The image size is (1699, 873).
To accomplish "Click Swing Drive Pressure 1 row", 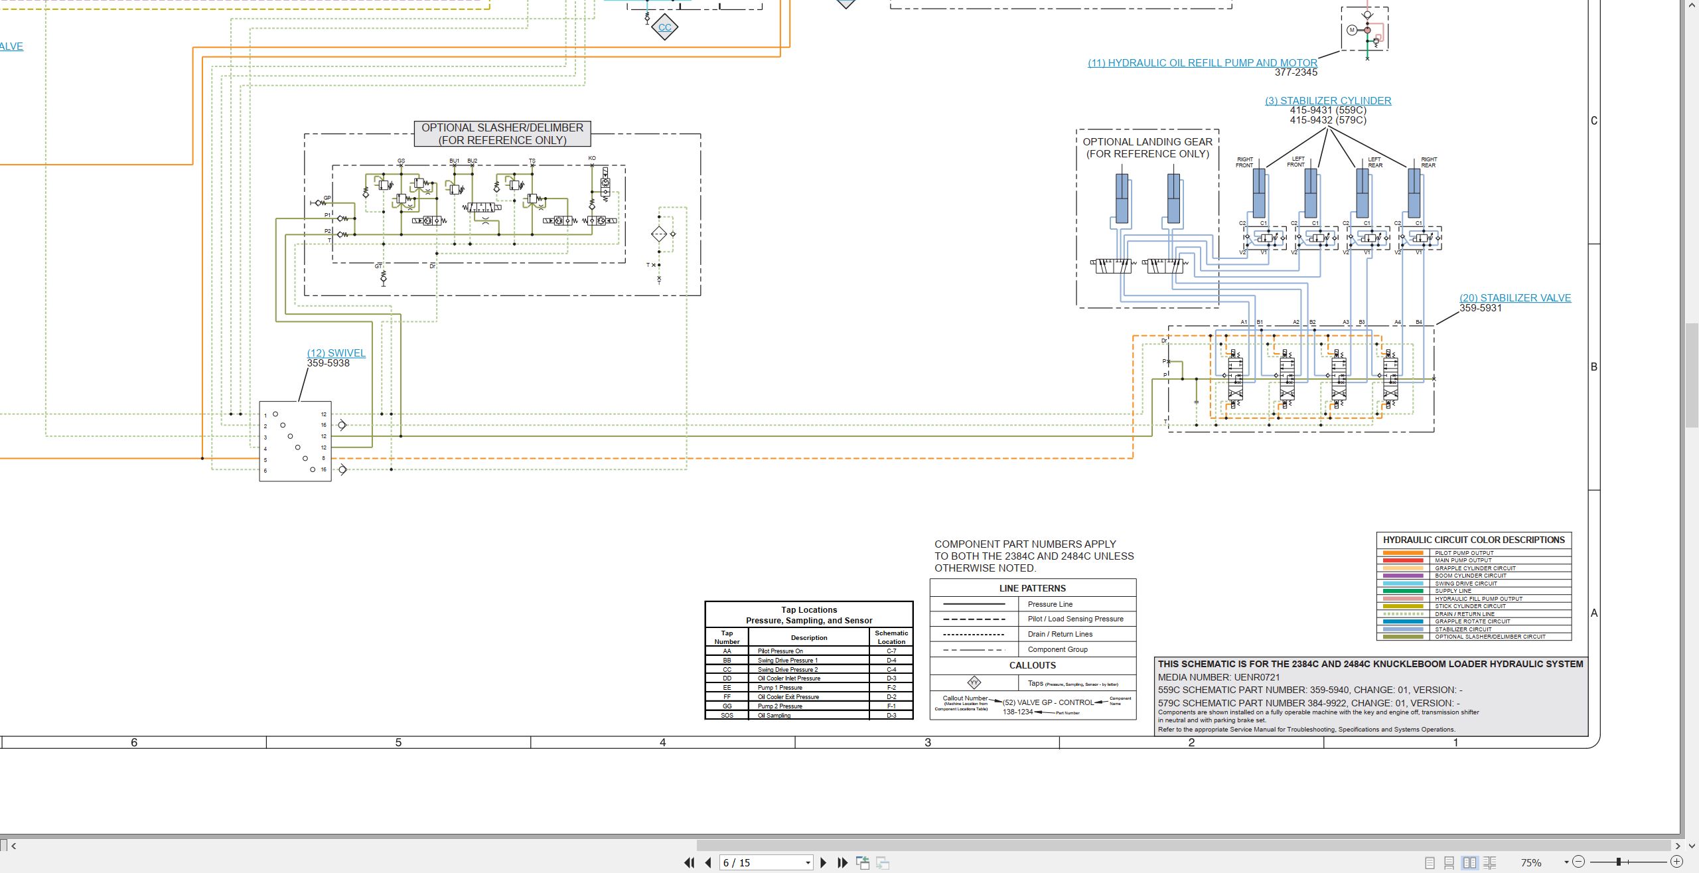I will [809, 661].
